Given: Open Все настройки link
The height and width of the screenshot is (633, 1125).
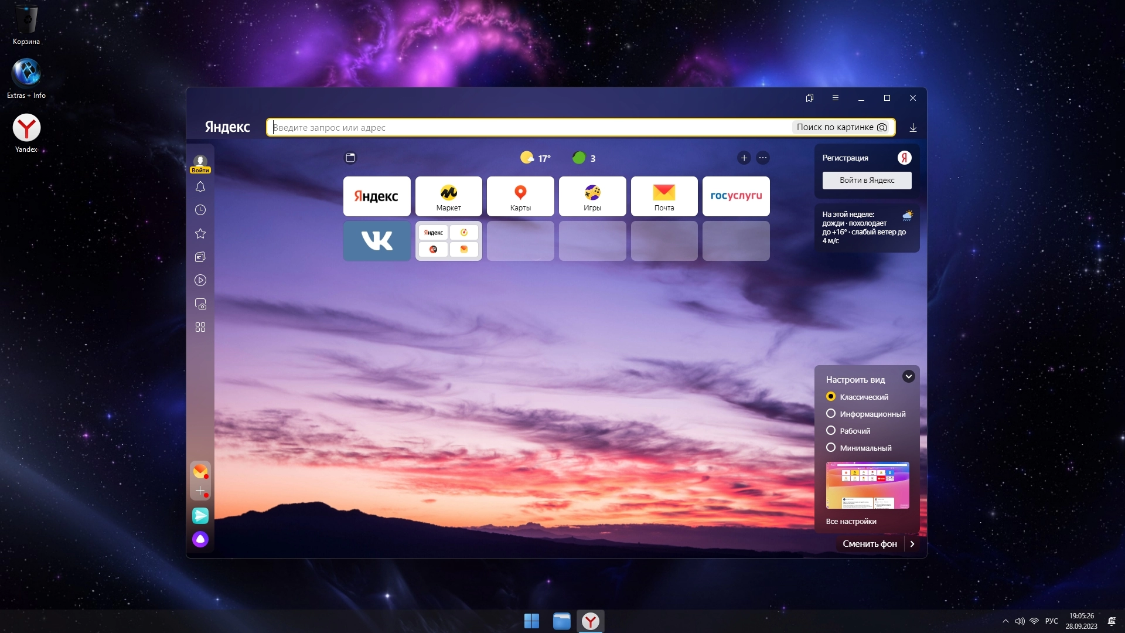Looking at the screenshot, I should (x=851, y=522).
